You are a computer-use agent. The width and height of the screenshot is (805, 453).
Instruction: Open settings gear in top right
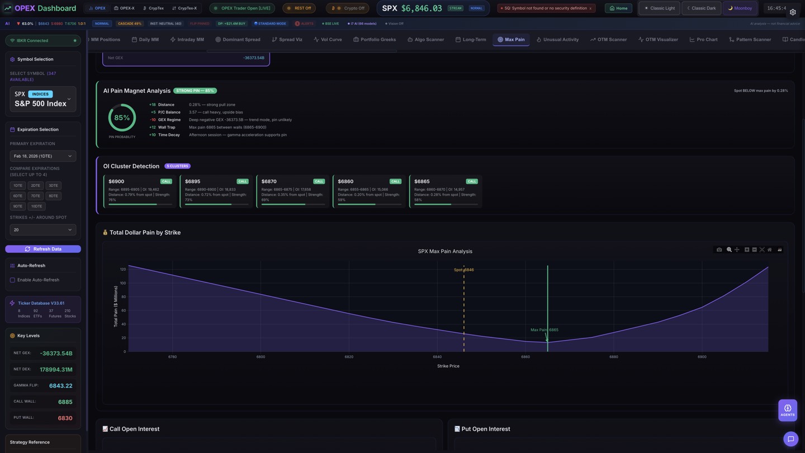(792, 12)
